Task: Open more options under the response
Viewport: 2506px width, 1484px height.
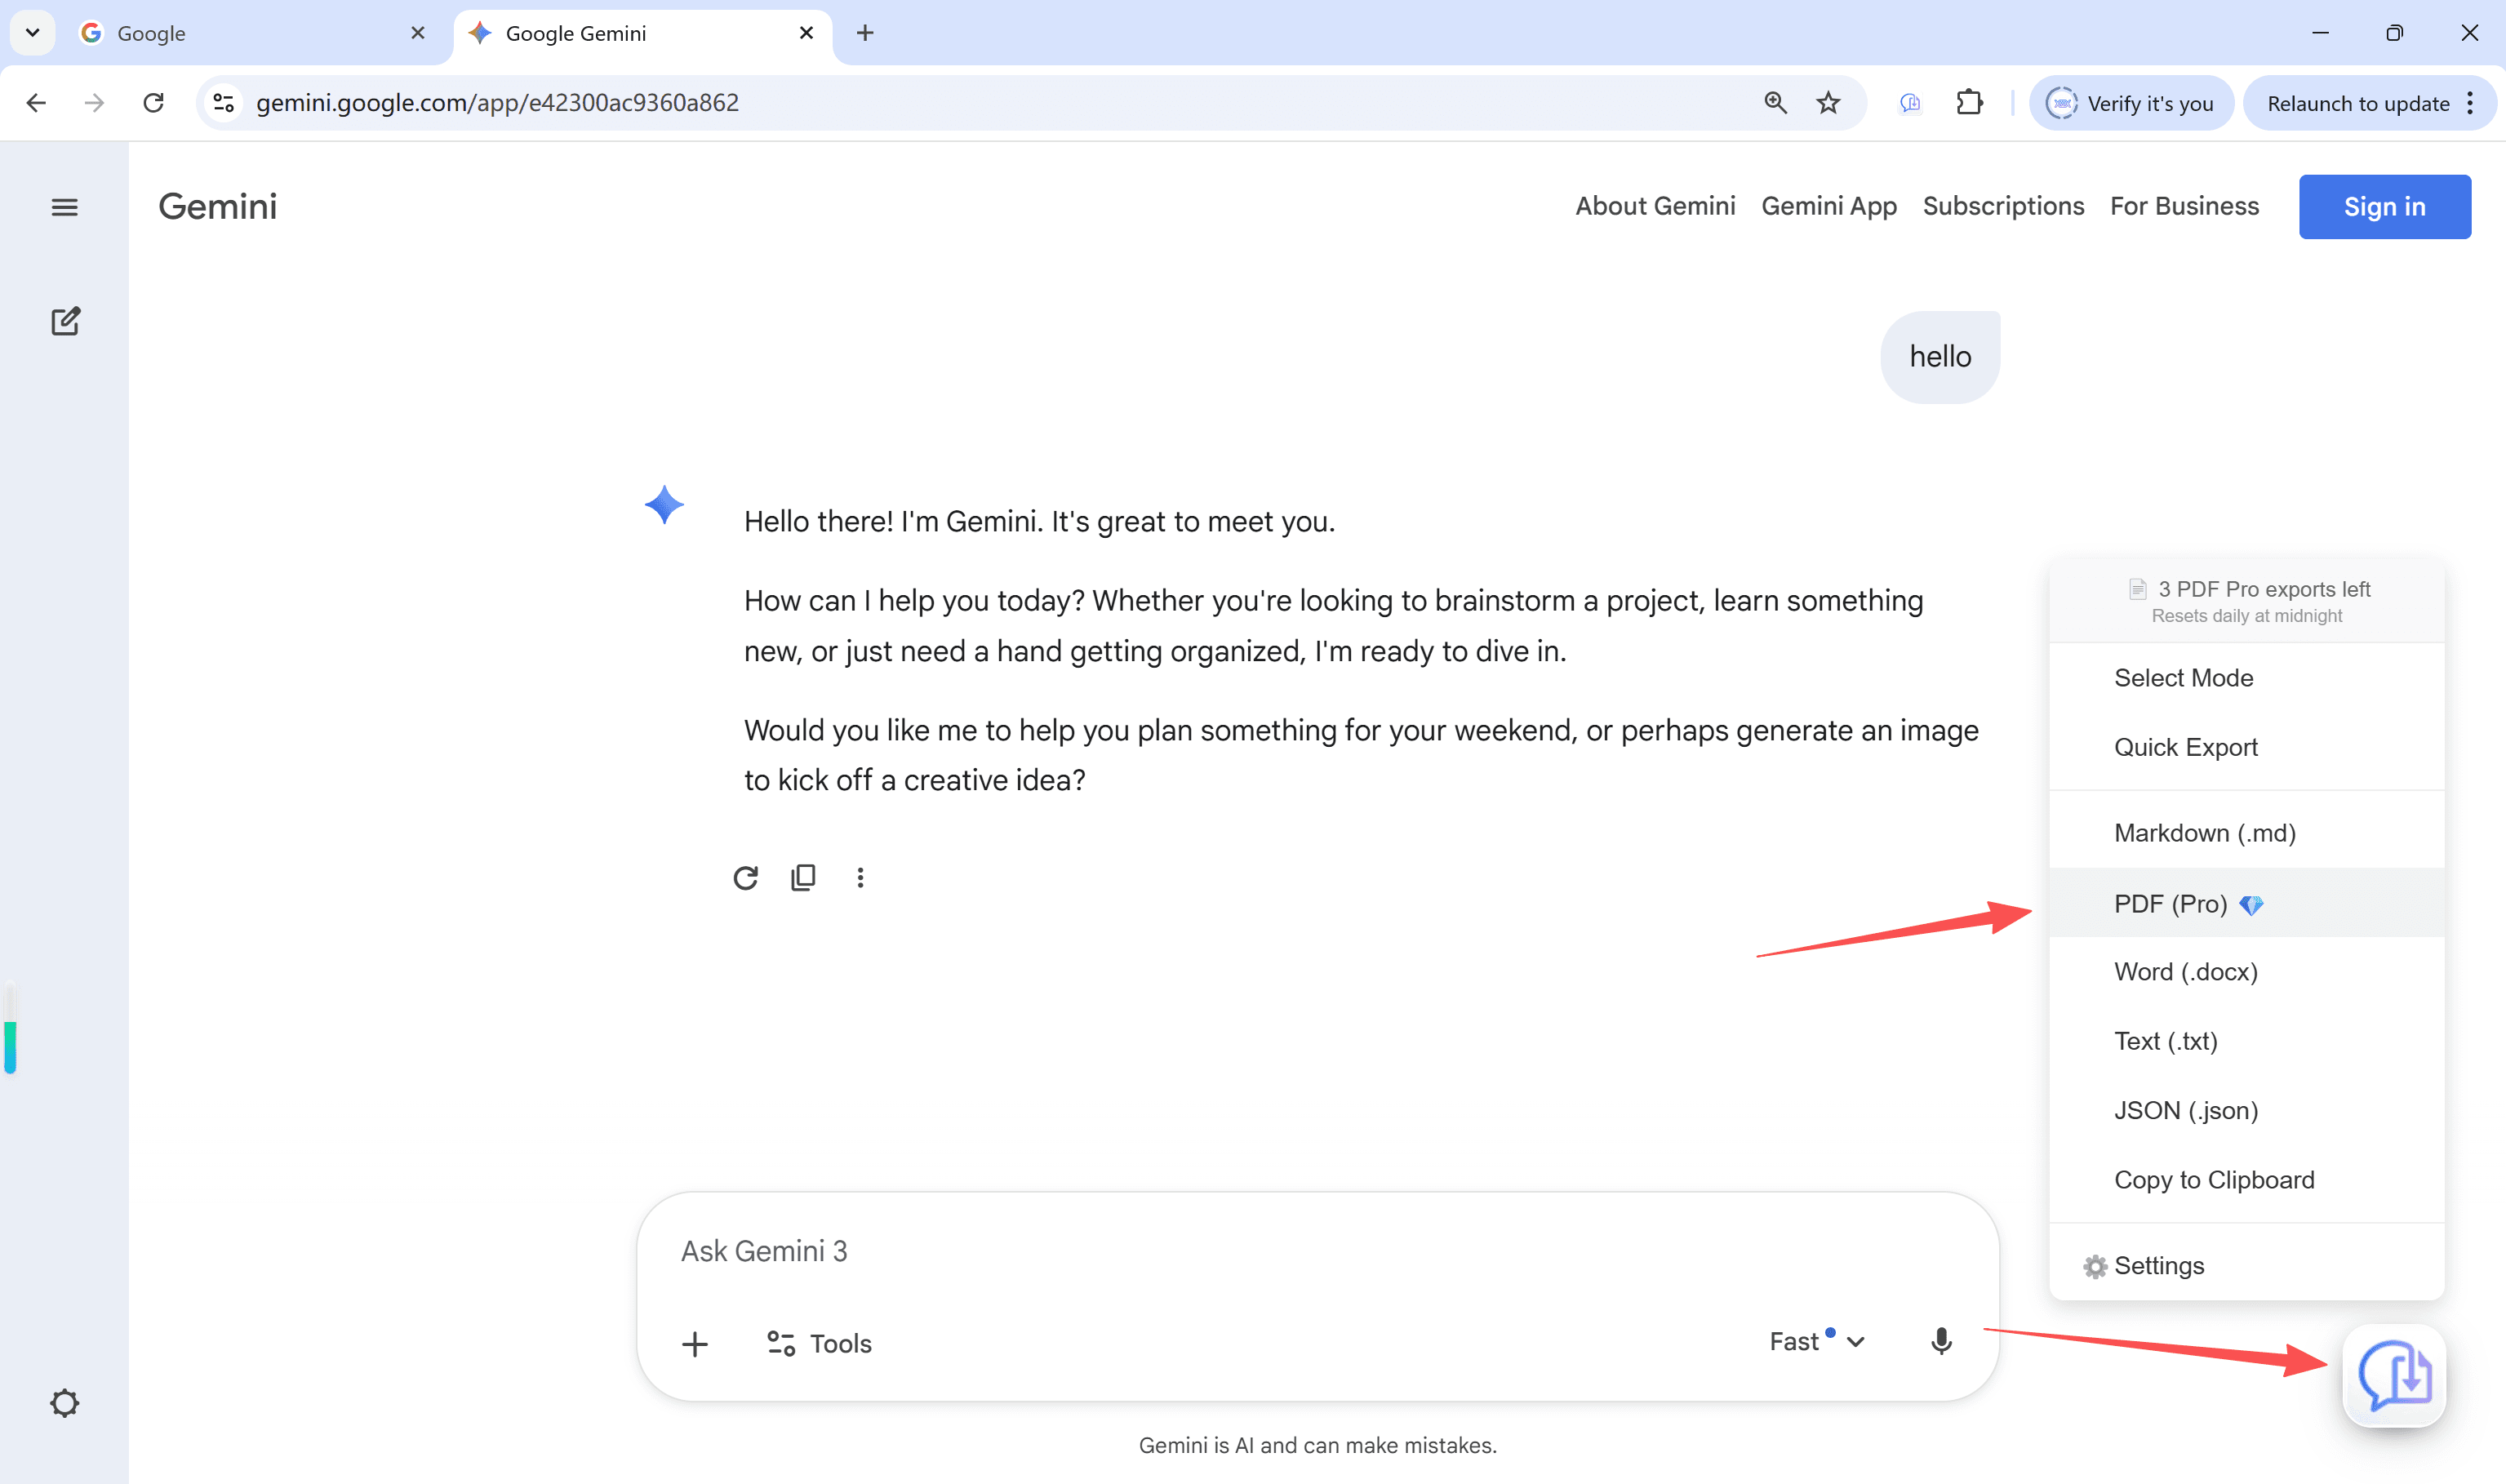Action: pyautogui.click(x=860, y=877)
